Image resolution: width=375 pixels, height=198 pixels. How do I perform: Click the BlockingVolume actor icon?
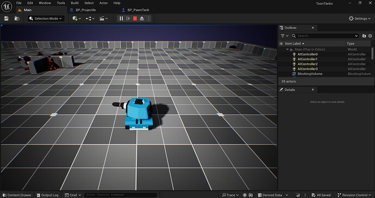point(294,74)
